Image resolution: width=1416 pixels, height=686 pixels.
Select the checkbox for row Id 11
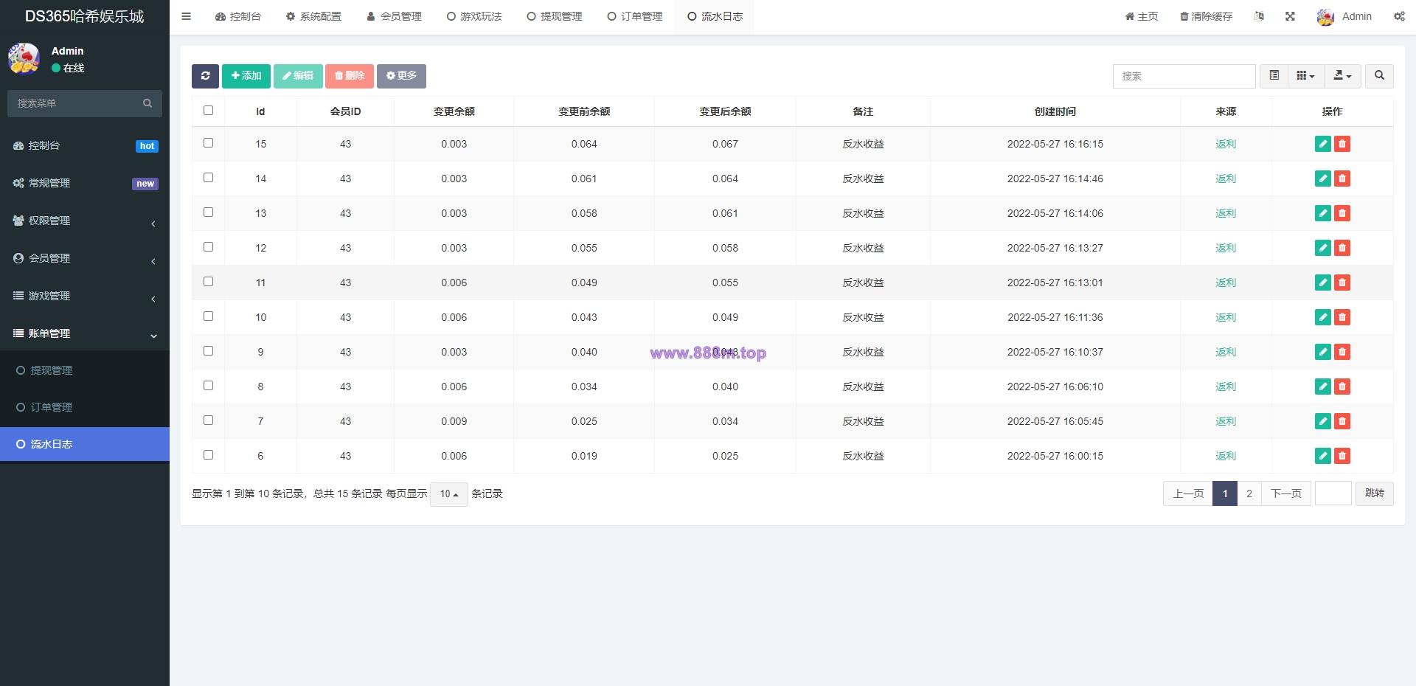coord(208,282)
